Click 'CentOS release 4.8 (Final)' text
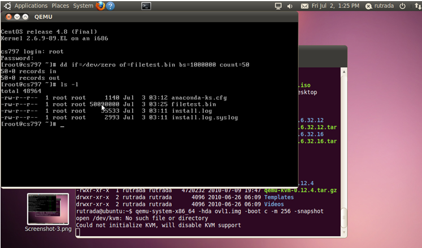Screen dimensions: 422x248 49,32
